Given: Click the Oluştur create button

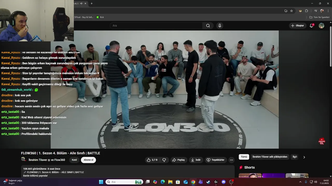Looking at the screenshot, I should tap(297, 26).
